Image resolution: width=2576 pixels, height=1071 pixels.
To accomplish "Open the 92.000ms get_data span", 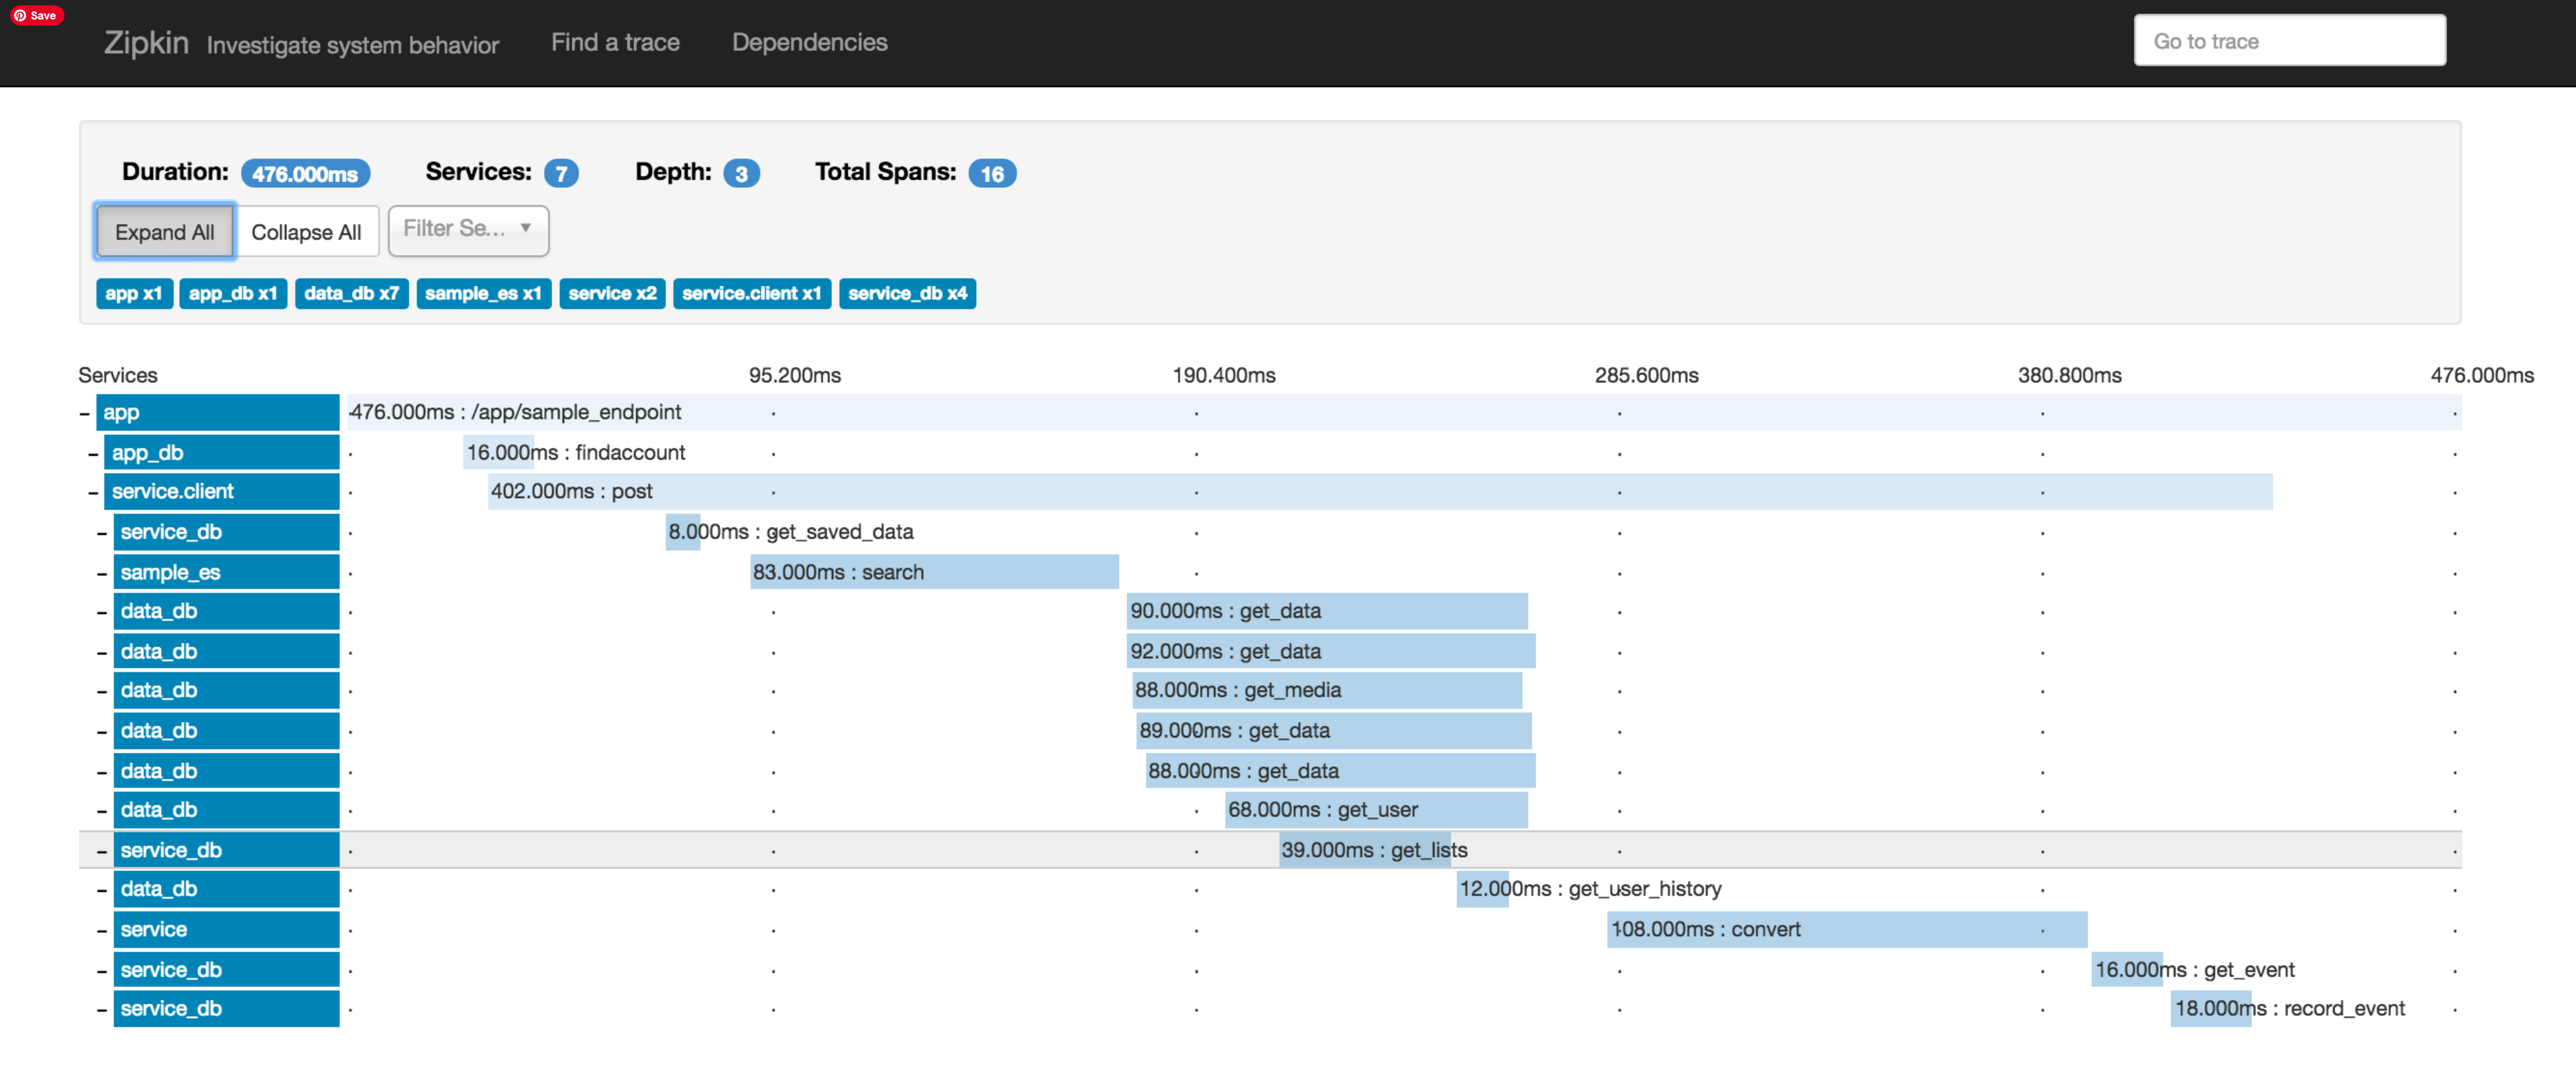I will [1331, 651].
